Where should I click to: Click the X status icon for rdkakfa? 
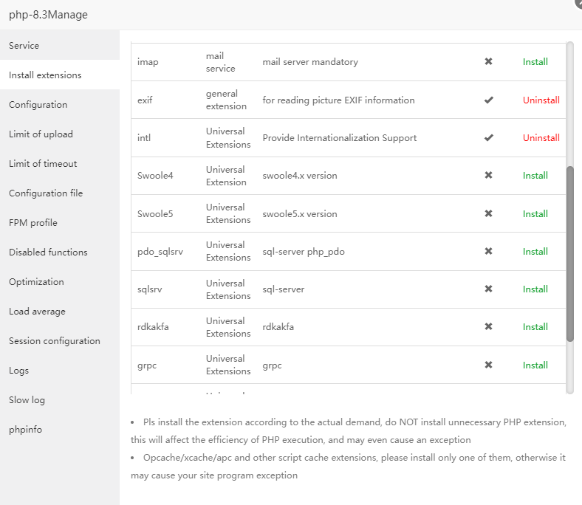pos(488,327)
